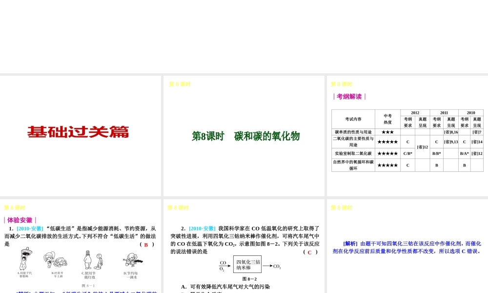The image size is (488, 293).
Task: Select the ｜考纲解读｜ heading
Action: coord(349,97)
